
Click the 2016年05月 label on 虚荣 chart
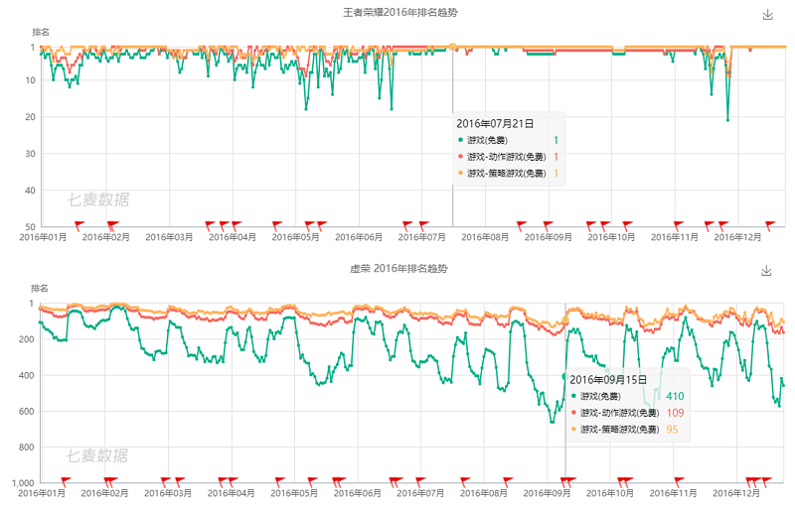tap(294, 493)
